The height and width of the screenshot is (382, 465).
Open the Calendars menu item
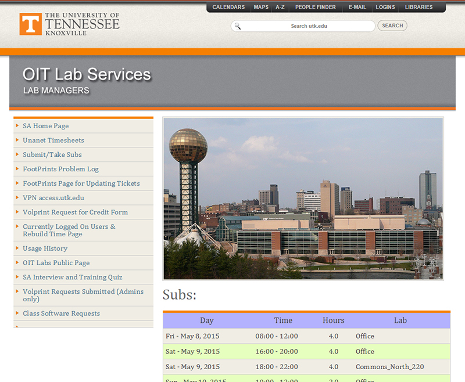tap(228, 8)
